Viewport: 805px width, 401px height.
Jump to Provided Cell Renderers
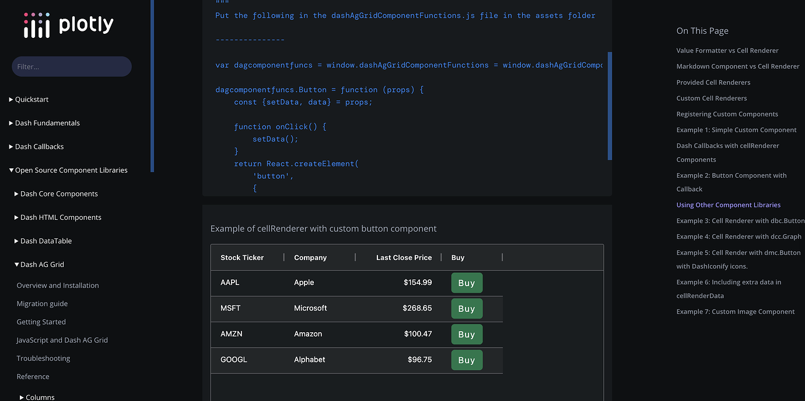713,82
